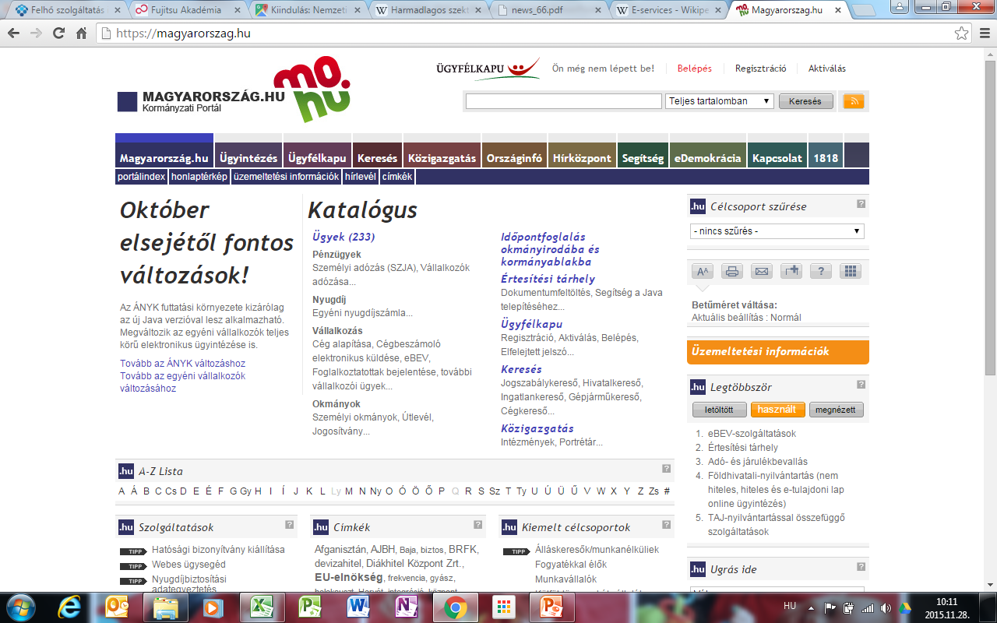Click the add bookmark icon
The image size is (997, 623).
[791, 271]
